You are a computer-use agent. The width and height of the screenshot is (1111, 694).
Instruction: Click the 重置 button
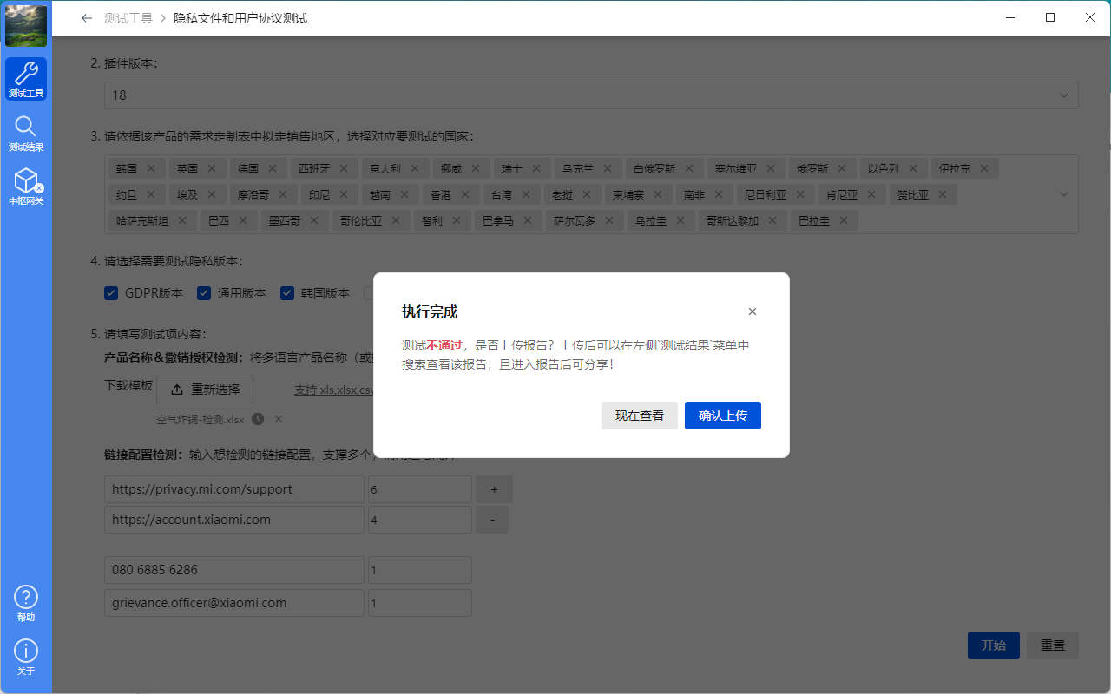click(1053, 645)
